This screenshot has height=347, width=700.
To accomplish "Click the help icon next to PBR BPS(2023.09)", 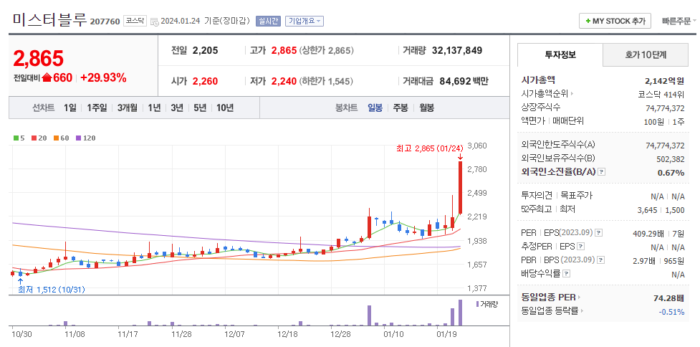I will (x=601, y=260).
